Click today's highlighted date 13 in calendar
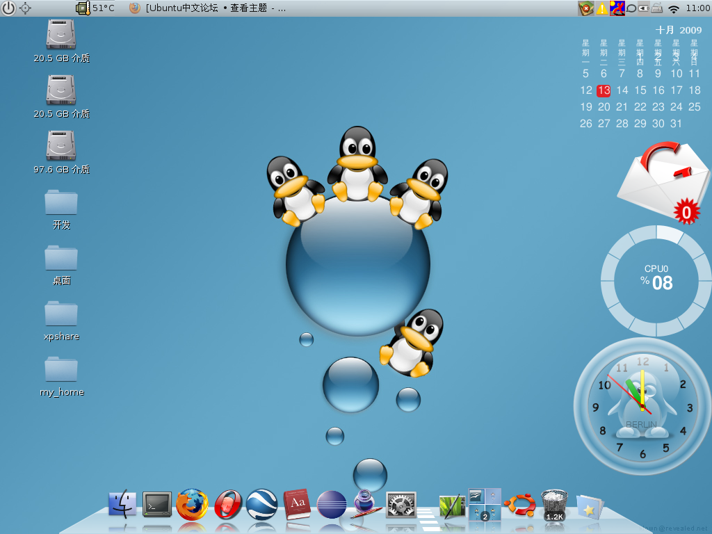 (604, 90)
